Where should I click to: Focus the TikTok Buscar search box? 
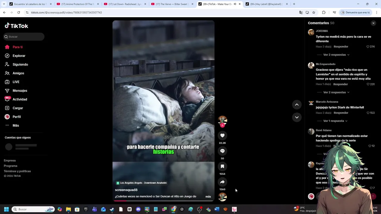point(24,37)
